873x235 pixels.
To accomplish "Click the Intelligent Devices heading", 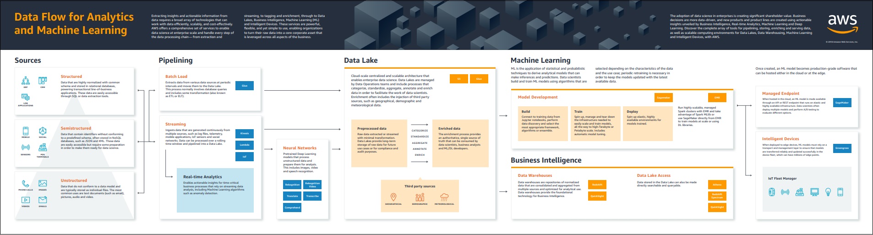I will click(780, 139).
